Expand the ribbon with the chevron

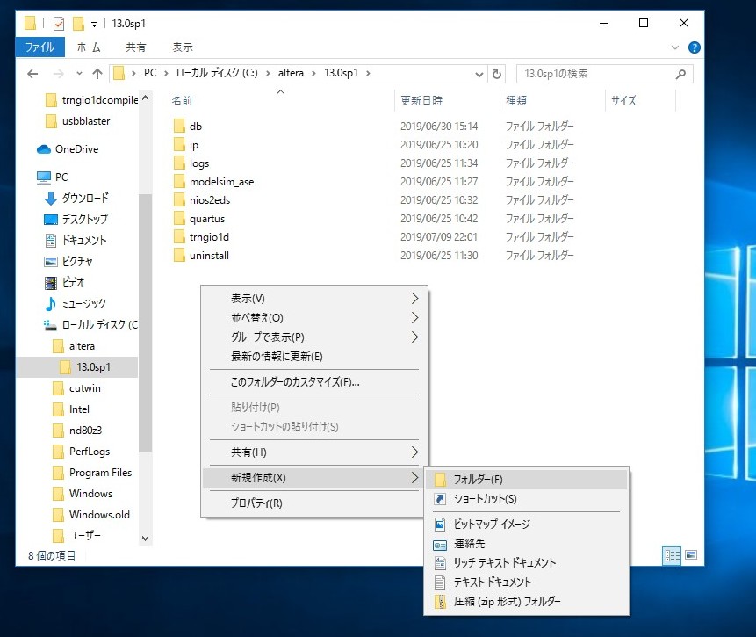coord(675,47)
